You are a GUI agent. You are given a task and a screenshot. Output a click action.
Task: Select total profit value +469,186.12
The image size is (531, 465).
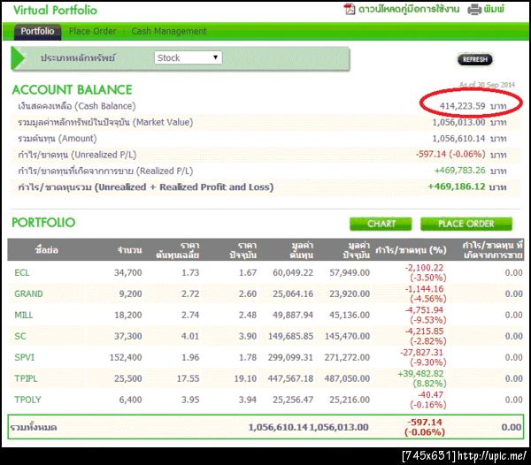pos(457,187)
